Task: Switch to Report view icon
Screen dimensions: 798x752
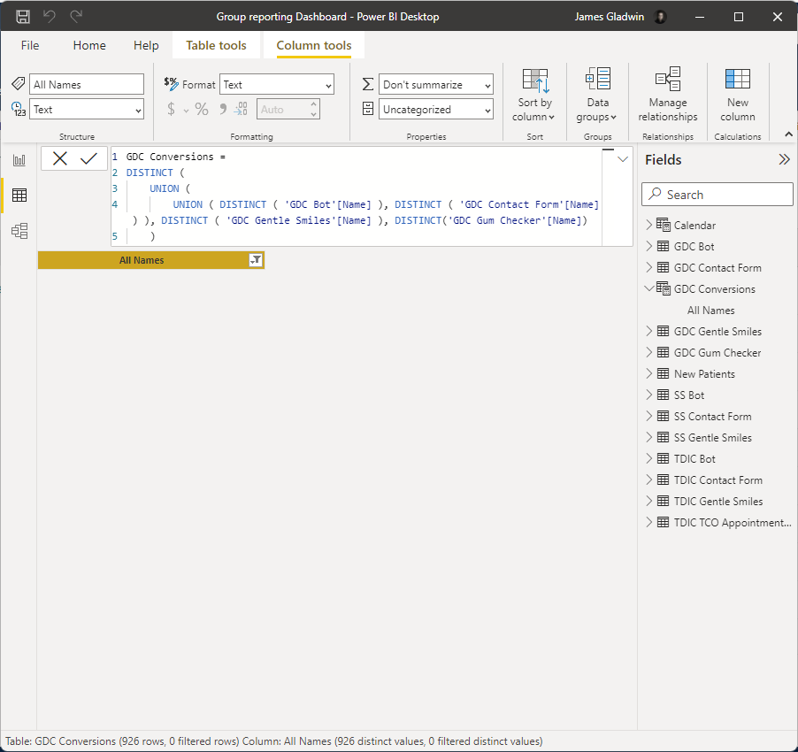Action: click(x=19, y=160)
